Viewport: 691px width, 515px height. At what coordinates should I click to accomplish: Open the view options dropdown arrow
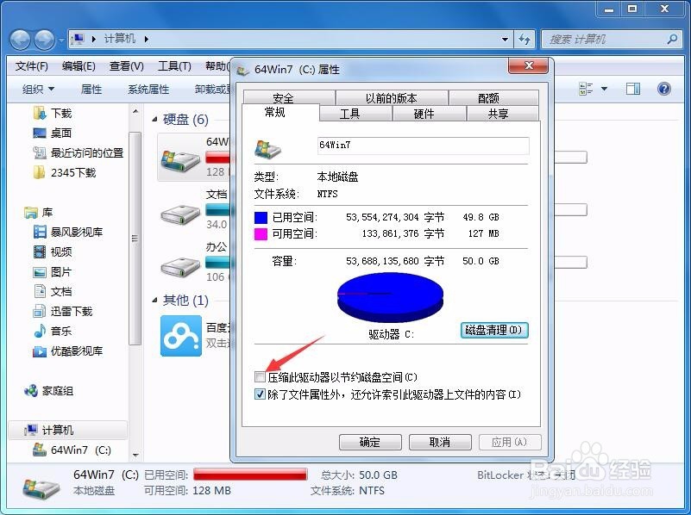pos(604,89)
